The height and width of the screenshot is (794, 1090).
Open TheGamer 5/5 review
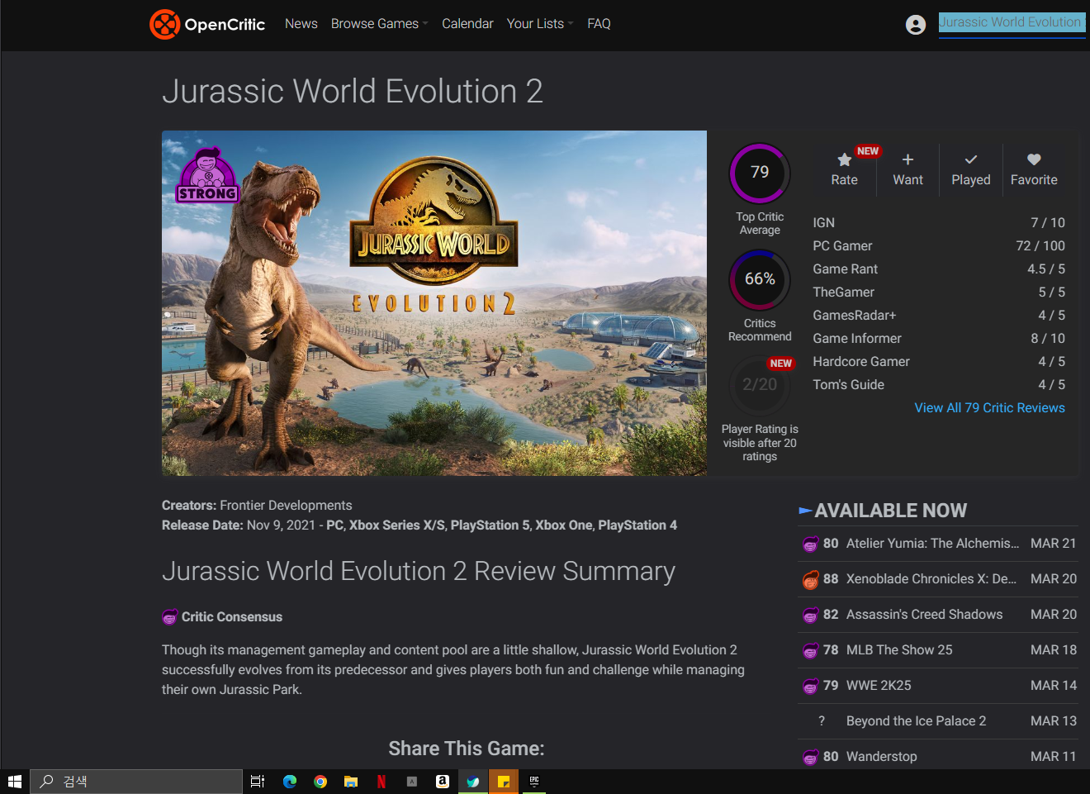click(939, 292)
